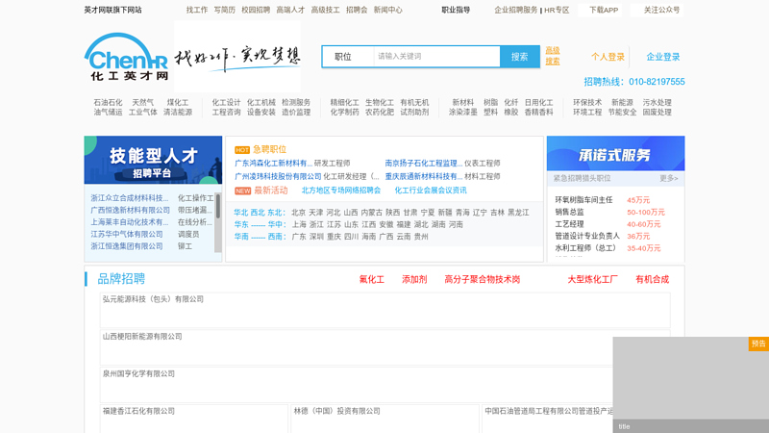Click 职业指导 in the top bar
The width and height of the screenshot is (769, 433).
click(x=456, y=10)
